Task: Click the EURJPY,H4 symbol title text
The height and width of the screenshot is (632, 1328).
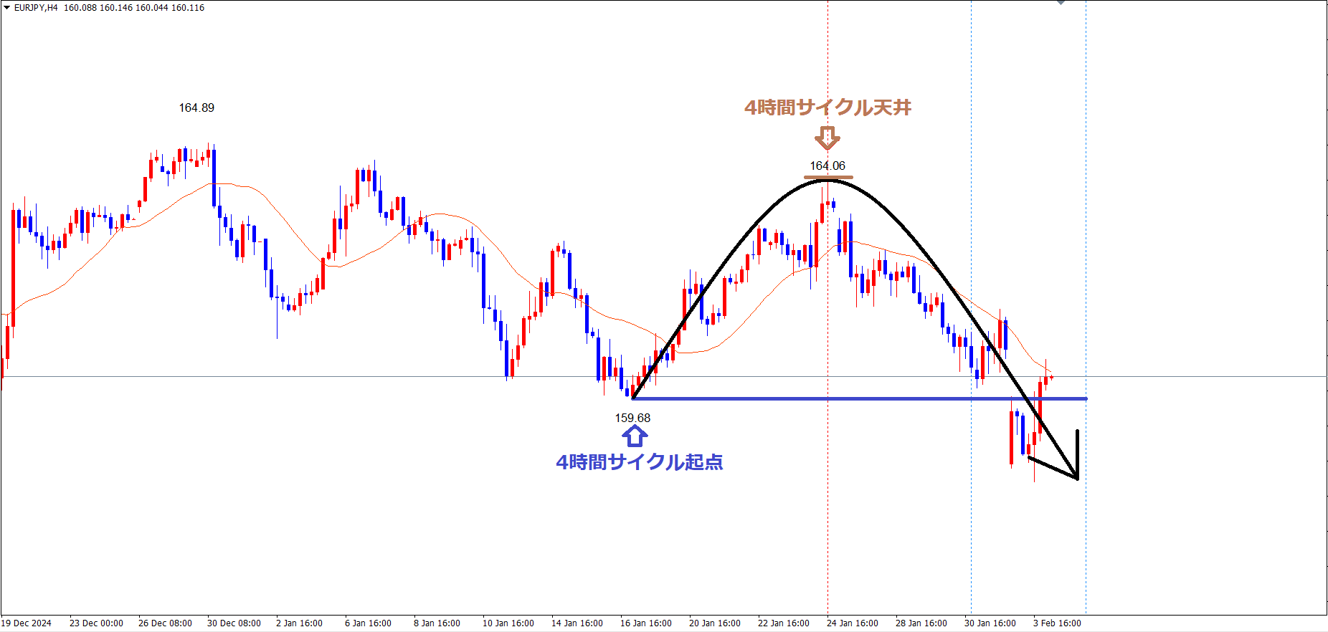Action: [36, 8]
